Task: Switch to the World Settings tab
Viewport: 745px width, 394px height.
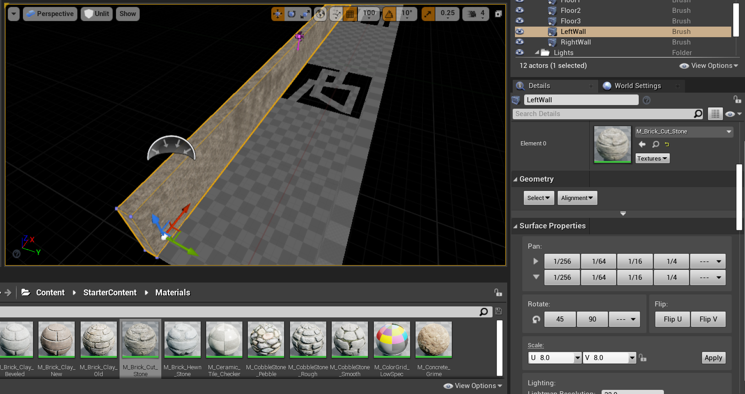Action: point(638,86)
